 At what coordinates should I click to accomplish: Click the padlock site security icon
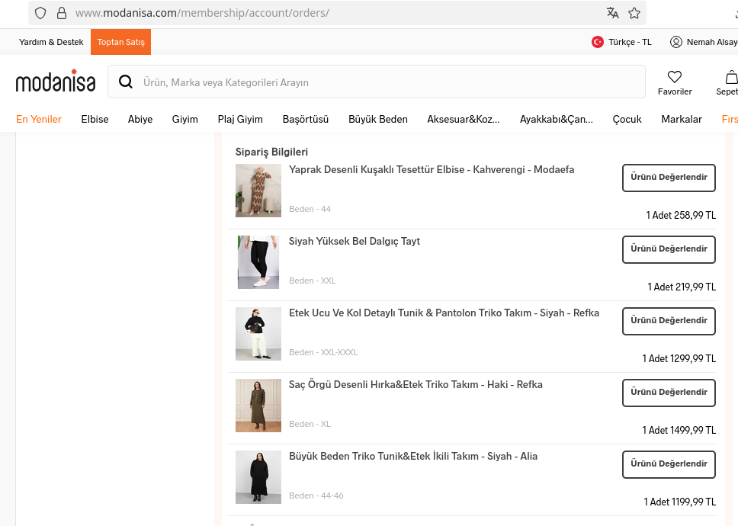[62, 13]
